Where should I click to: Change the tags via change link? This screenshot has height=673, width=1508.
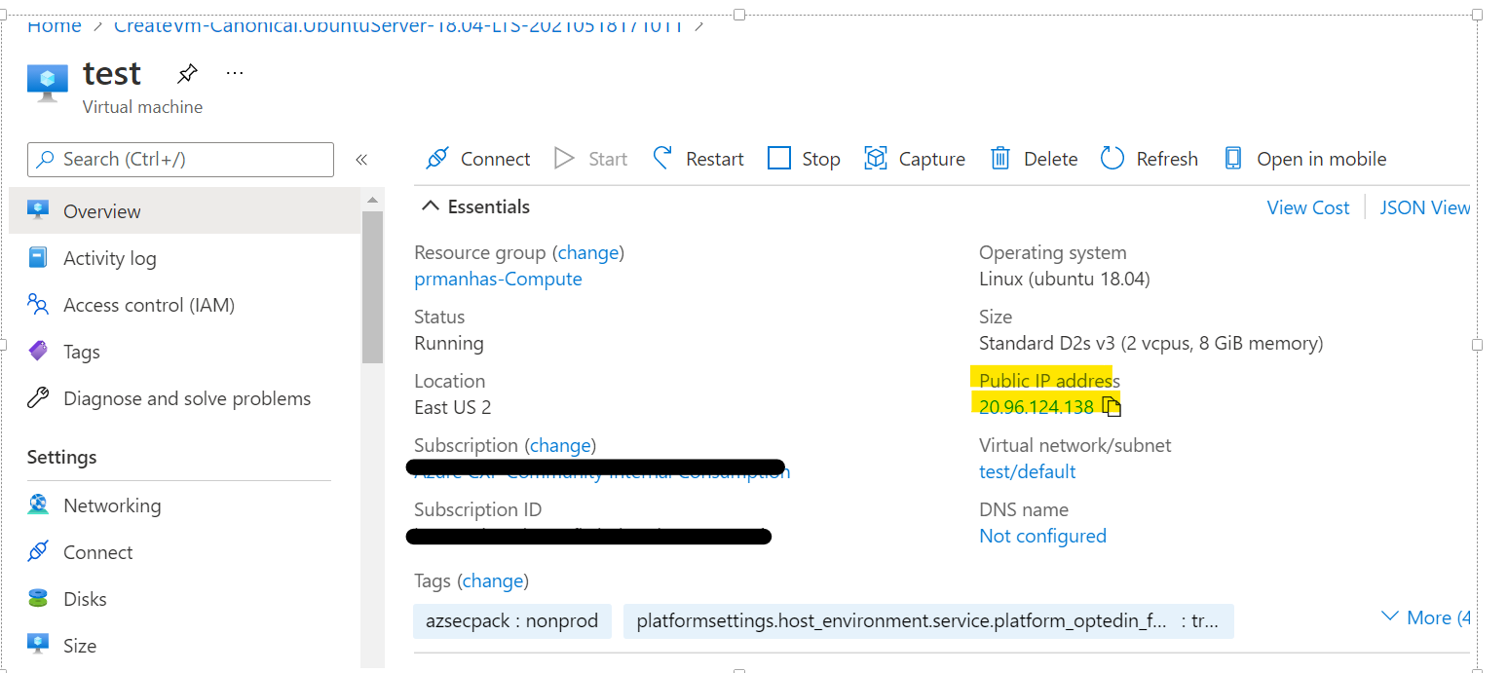(493, 580)
